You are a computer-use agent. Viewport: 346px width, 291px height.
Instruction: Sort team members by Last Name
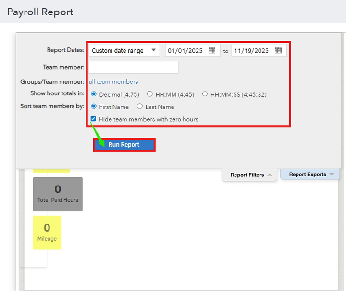pos(140,106)
